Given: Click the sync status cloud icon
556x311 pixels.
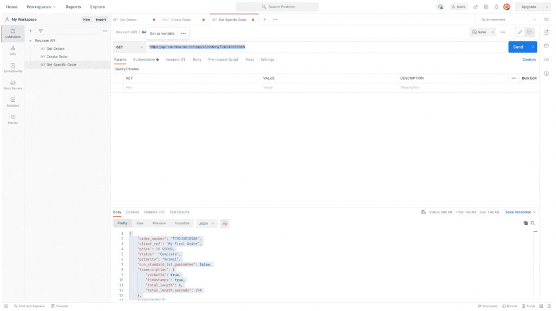Looking at the screenshot, I should 440,7.
